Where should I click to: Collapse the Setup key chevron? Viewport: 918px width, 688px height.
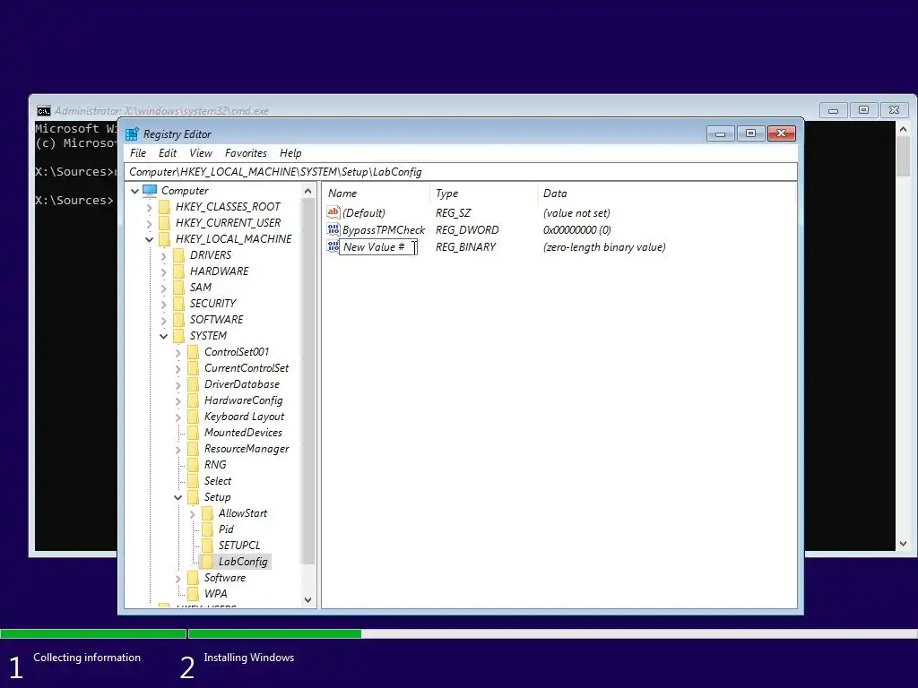click(x=178, y=498)
